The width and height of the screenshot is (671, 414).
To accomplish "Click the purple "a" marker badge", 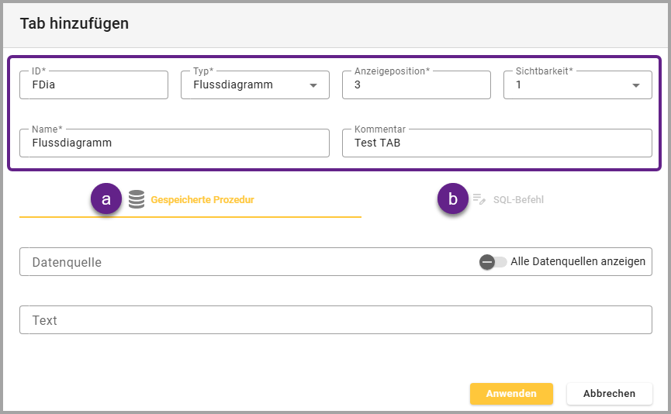I will tap(106, 199).
